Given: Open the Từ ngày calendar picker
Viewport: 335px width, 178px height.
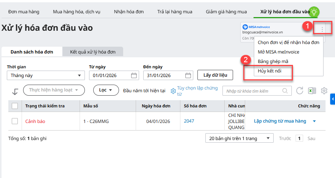Looking at the screenshot, I should [134, 75].
